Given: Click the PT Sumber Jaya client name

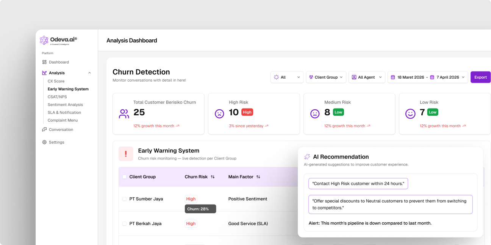Looking at the screenshot, I should [x=146, y=199].
